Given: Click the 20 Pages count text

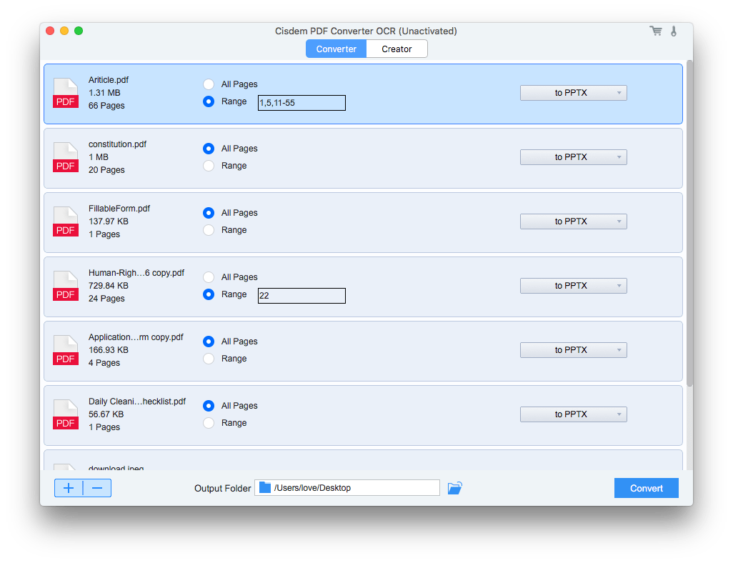Looking at the screenshot, I should coord(106,170).
